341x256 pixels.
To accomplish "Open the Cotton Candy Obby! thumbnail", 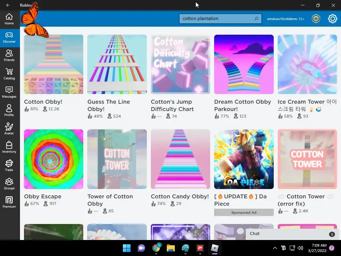I will [180, 159].
